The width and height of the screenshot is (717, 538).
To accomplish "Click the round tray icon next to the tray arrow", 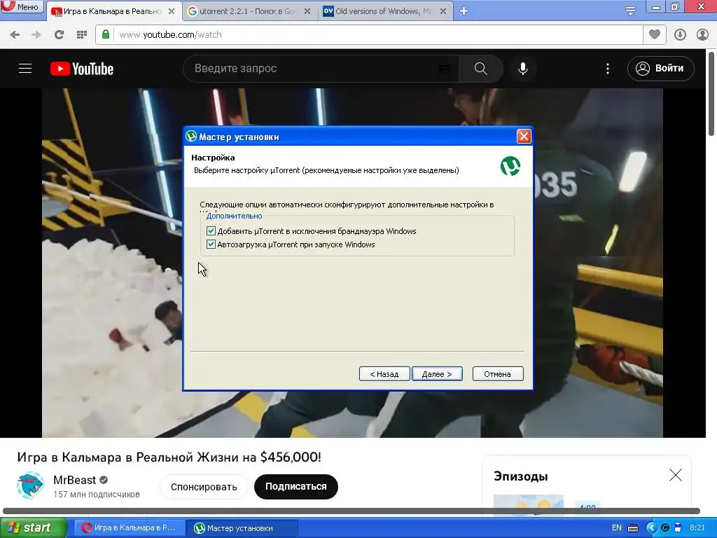I will tap(665, 528).
